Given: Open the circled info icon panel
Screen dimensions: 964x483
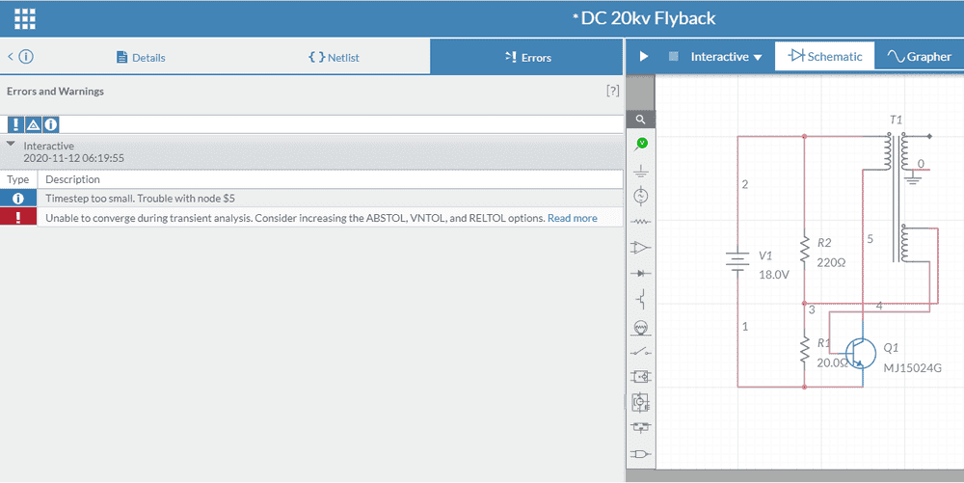Looking at the screenshot, I should coord(26,57).
